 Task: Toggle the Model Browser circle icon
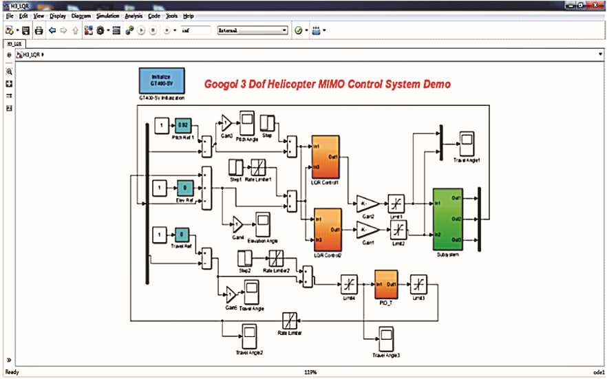tap(10, 55)
